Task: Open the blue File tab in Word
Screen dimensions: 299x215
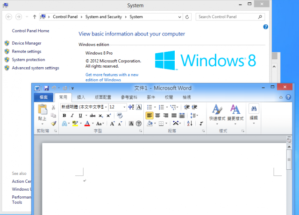Action: coord(43,97)
